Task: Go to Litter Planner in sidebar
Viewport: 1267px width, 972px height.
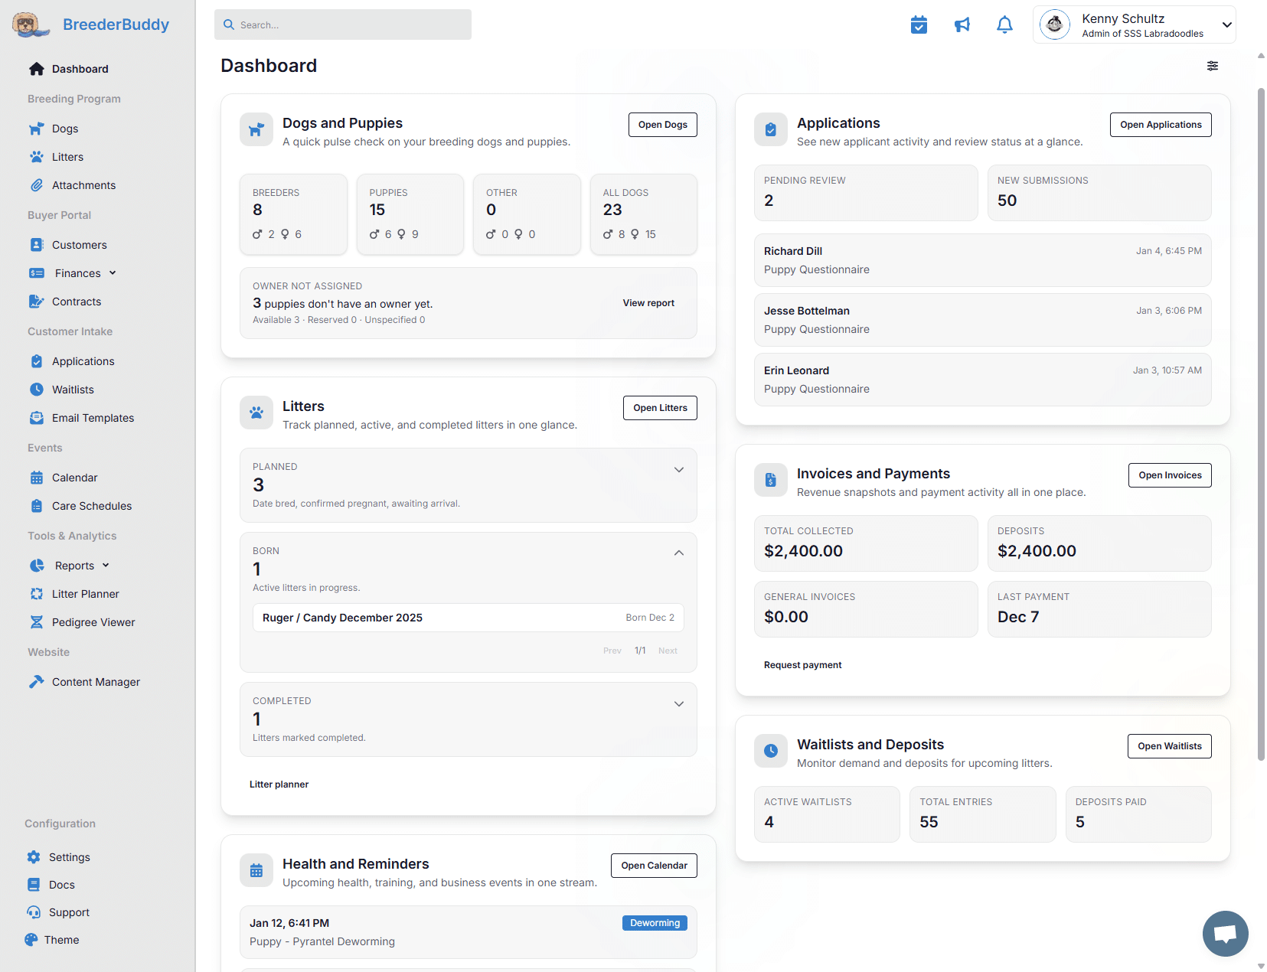Action: tap(85, 594)
